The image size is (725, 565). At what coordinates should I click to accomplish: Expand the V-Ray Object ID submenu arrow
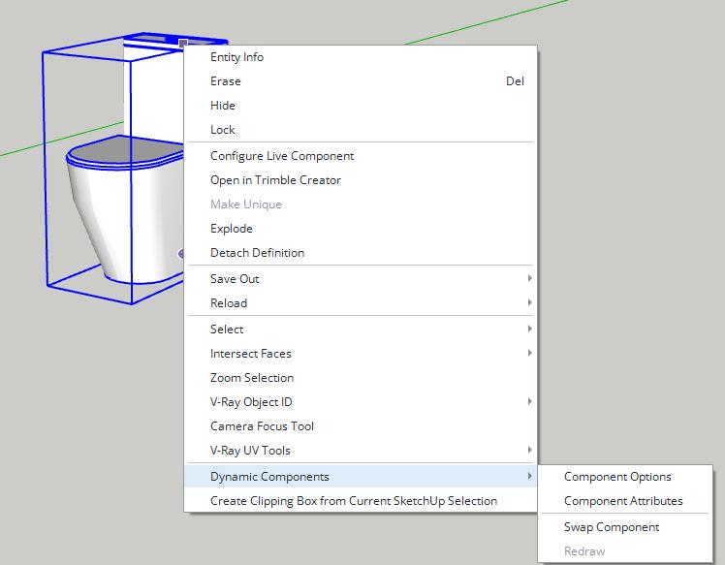(529, 401)
